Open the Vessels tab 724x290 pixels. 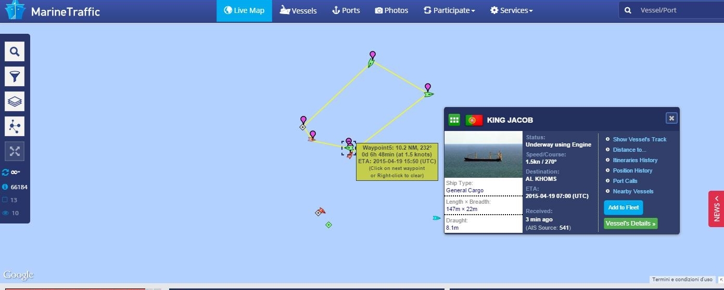(x=298, y=10)
